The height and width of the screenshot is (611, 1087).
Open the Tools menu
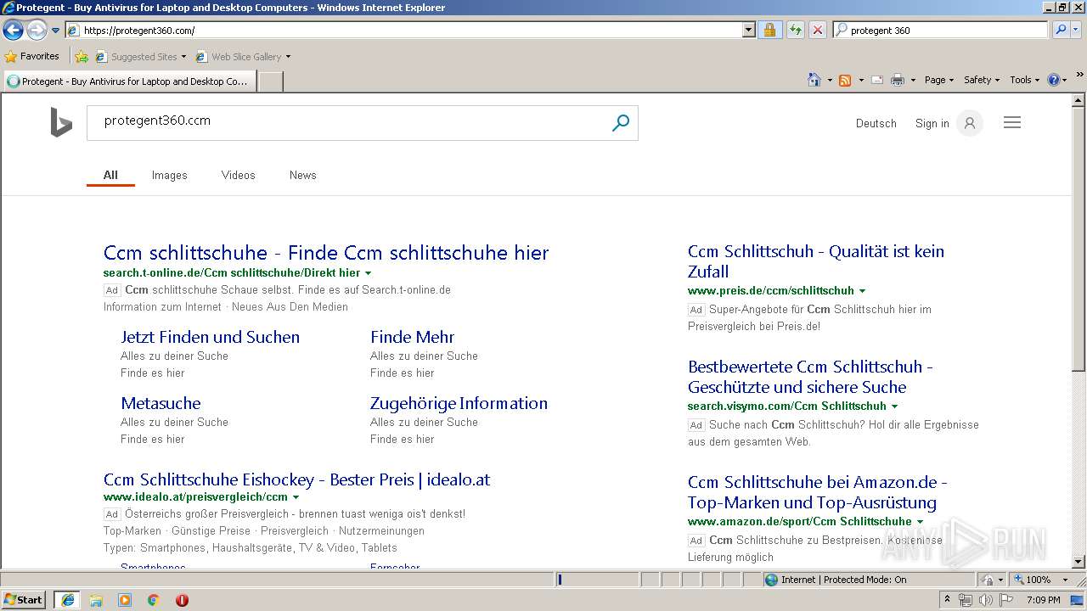coord(1024,80)
